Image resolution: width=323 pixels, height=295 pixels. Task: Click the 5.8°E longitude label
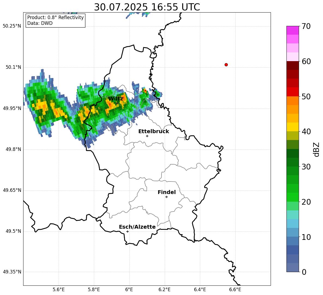click(x=94, y=290)
